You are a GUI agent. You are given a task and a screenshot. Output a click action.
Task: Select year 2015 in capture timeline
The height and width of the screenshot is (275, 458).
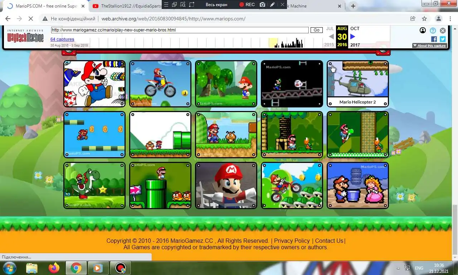[x=329, y=45]
